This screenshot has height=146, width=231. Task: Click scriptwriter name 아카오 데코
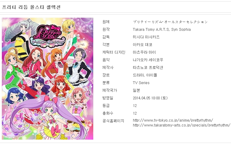pos(142,45)
